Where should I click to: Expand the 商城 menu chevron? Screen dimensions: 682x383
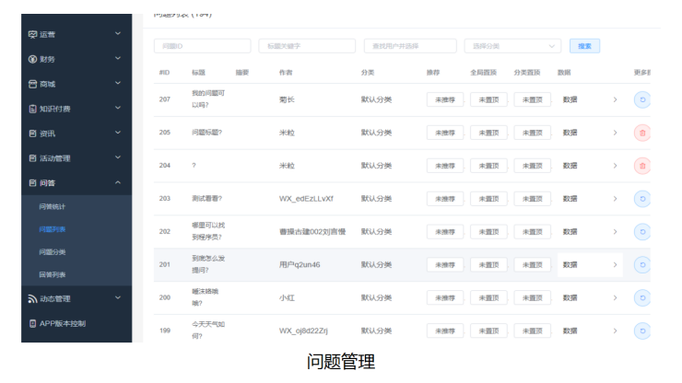pyautogui.click(x=118, y=83)
